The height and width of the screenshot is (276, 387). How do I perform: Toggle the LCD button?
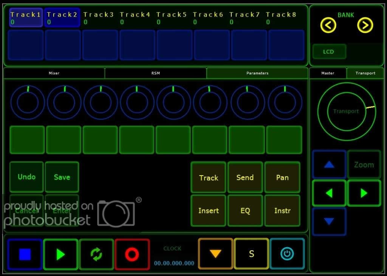click(x=329, y=52)
